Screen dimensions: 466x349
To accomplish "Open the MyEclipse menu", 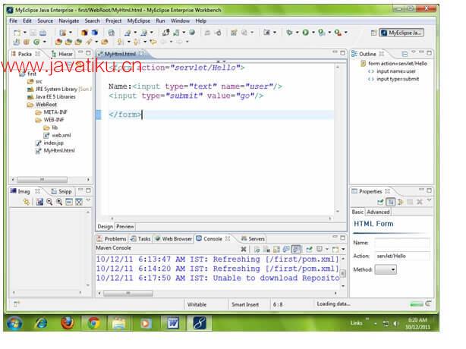I will click(138, 20).
